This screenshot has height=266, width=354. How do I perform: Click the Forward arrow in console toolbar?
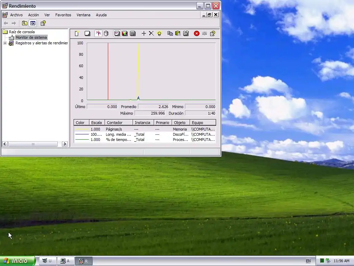[x=14, y=23]
